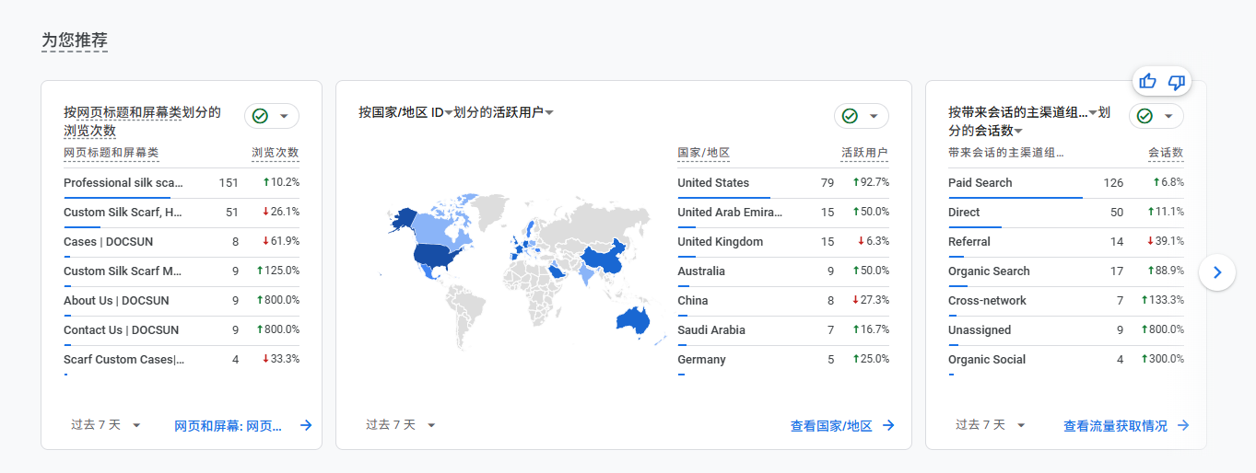Click 会话数 column header
1256x473 pixels.
(x=1166, y=153)
